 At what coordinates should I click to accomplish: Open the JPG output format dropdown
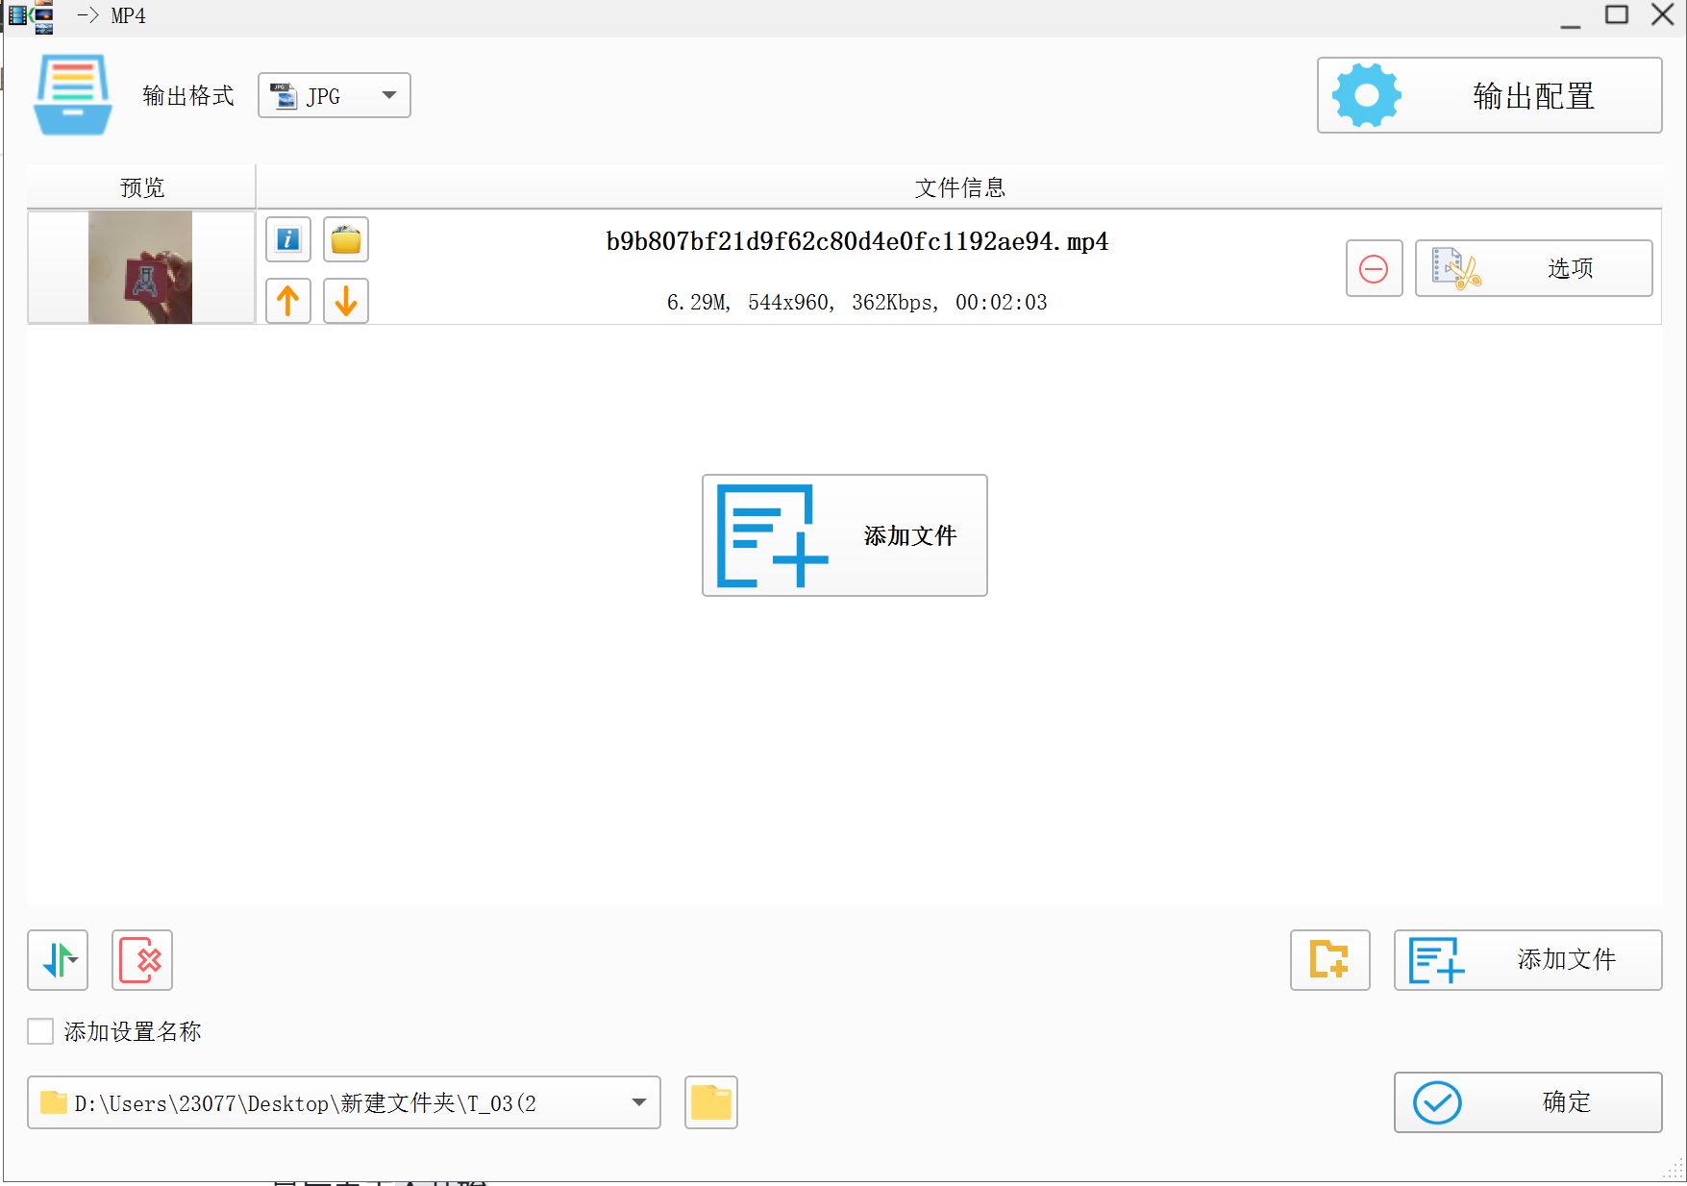334,96
